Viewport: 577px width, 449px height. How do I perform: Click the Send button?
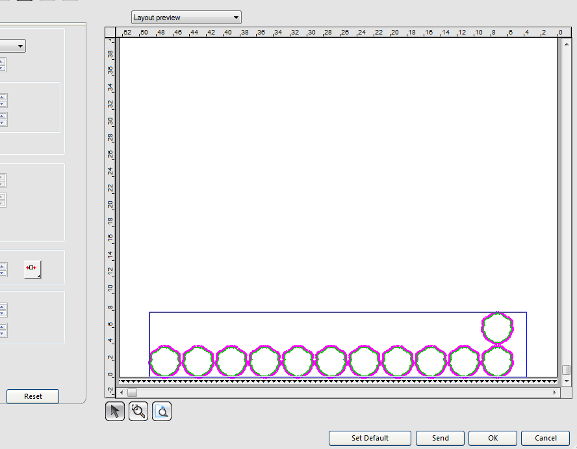pyautogui.click(x=440, y=438)
